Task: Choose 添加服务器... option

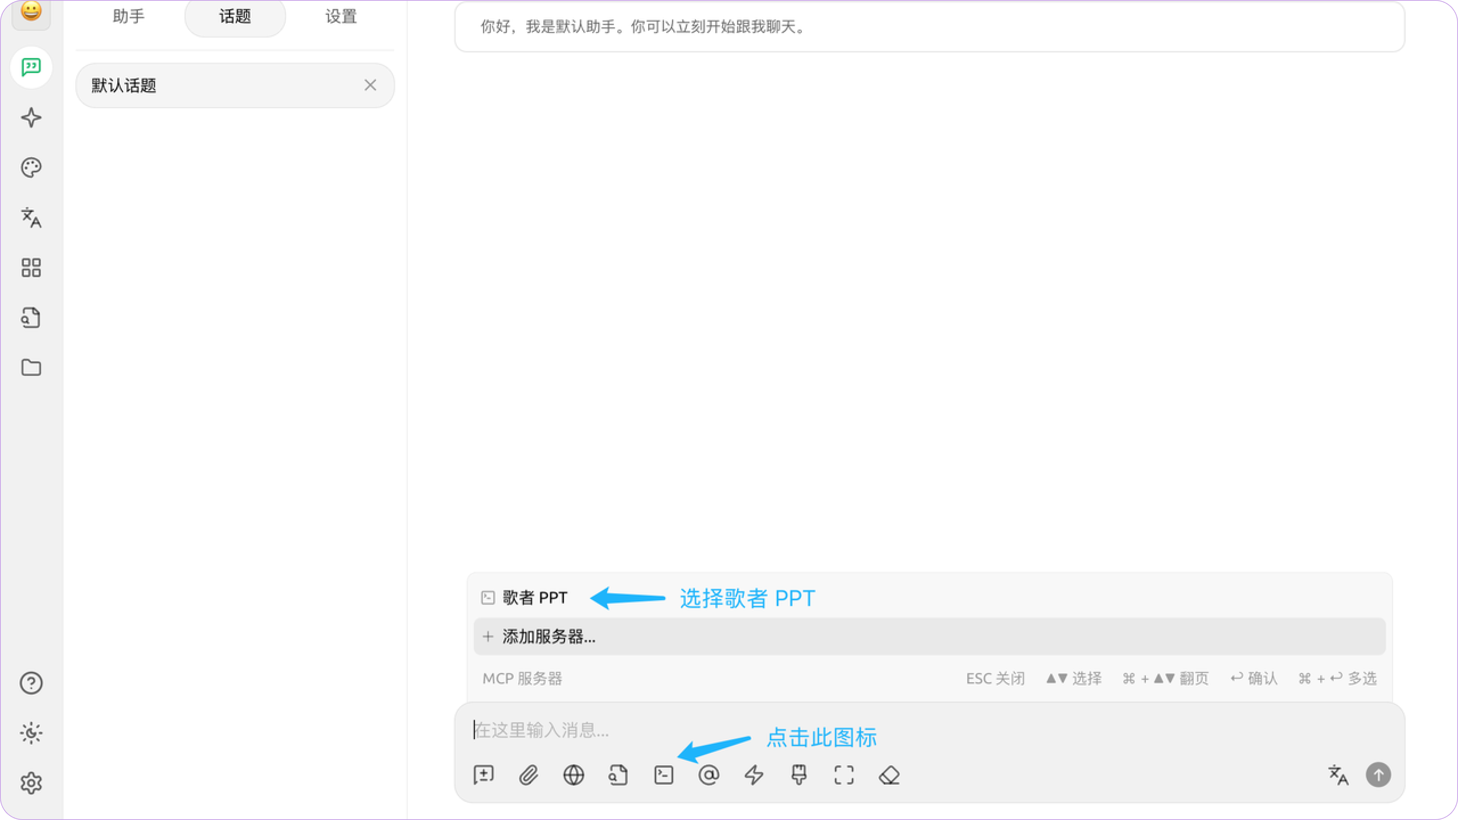Action: [x=929, y=637]
